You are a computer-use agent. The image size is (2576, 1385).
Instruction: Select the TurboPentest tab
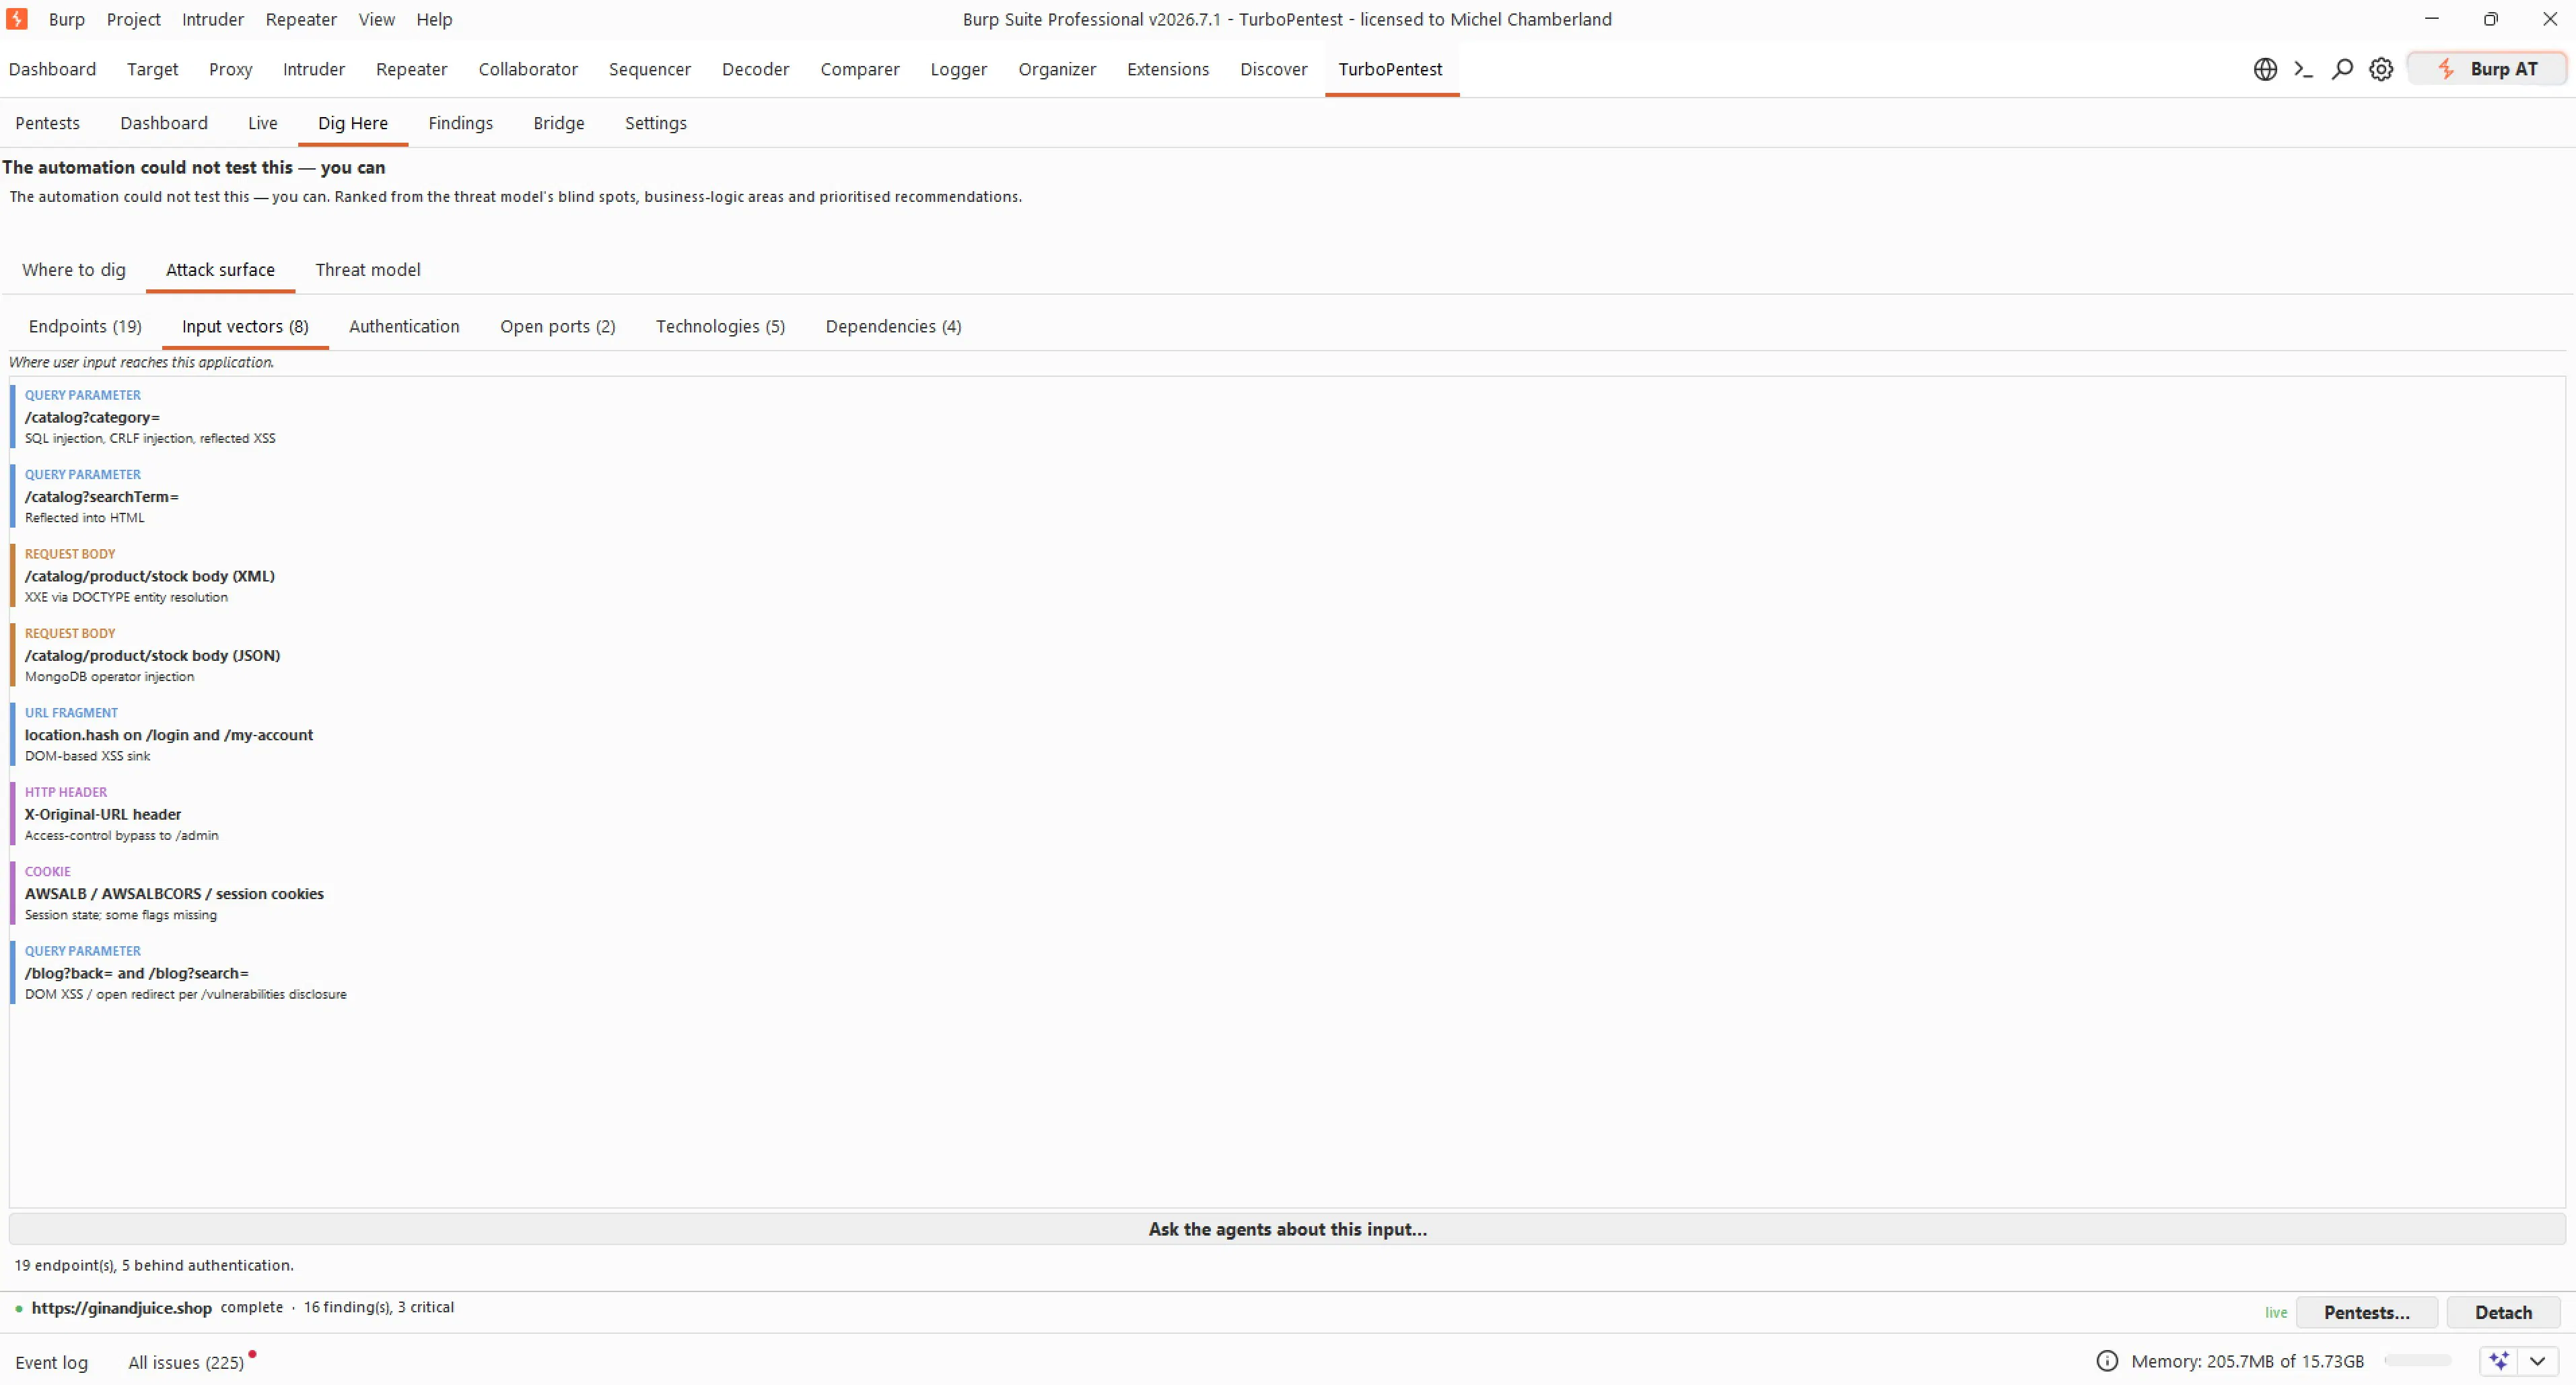pyautogui.click(x=1391, y=69)
